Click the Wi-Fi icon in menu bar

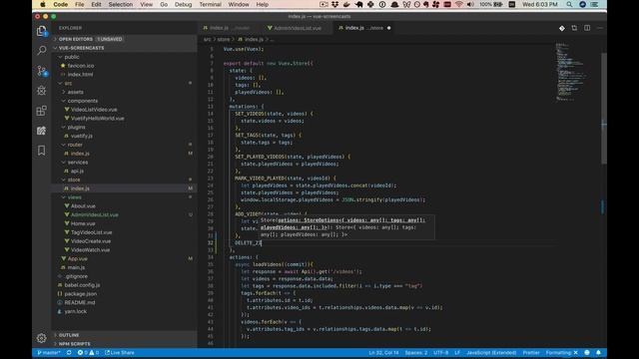tap(459, 4)
